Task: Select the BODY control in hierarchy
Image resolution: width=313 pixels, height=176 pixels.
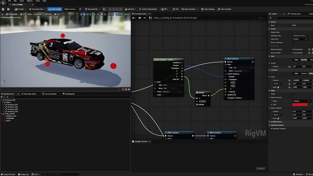Action: click(8, 121)
